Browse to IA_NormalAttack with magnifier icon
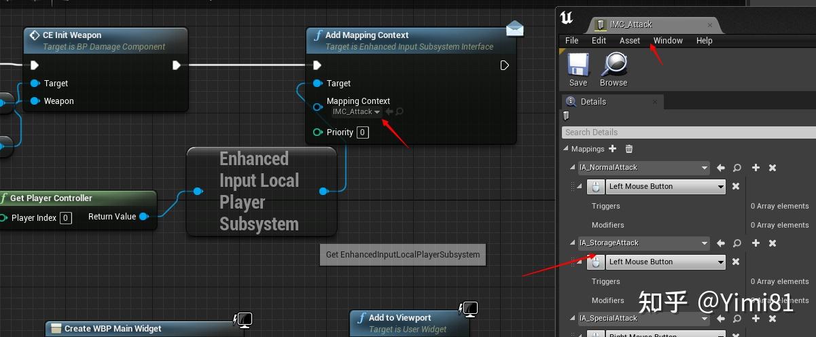This screenshot has width=816, height=337. pos(737,168)
